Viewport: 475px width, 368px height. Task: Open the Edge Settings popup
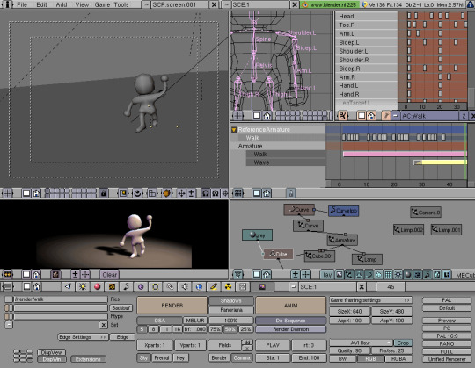[x=83, y=337]
